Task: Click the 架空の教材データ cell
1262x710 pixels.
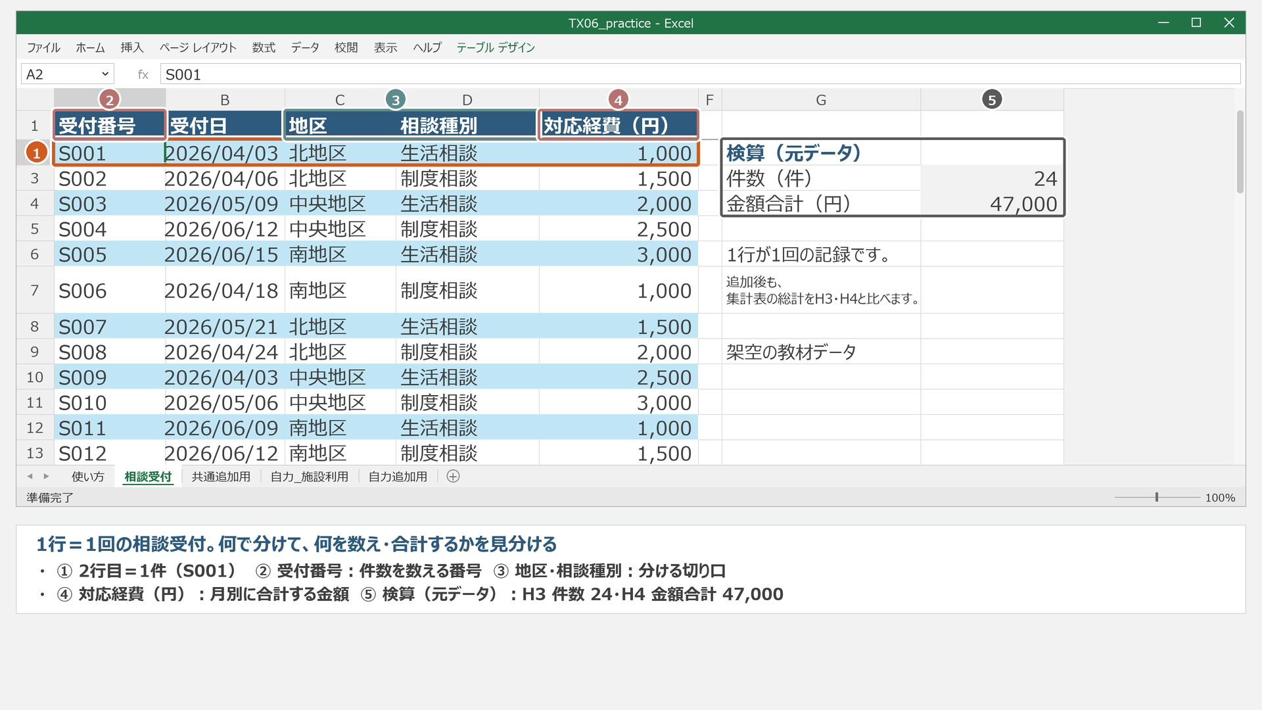Action: pyautogui.click(x=821, y=352)
